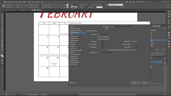
Task: Click the Last Line Indent value field
Action: (x=135, y=44)
